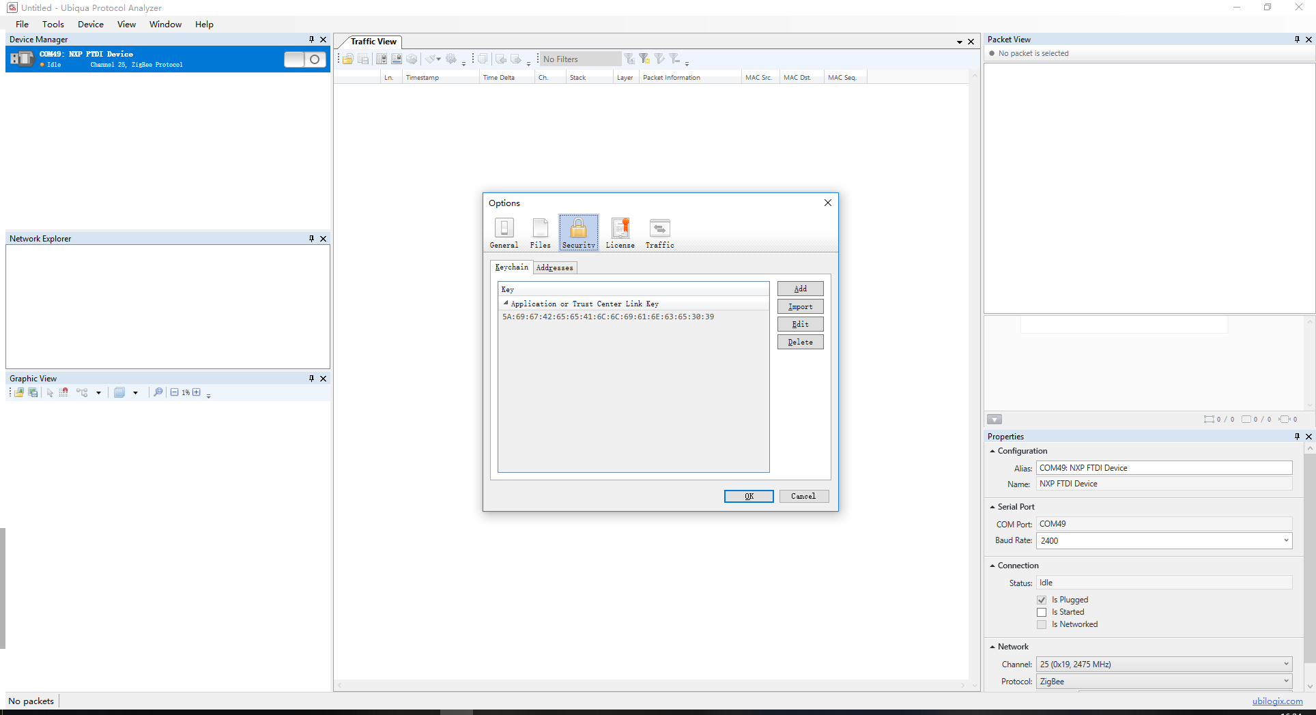The height and width of the screenshot is (715, 1316).
Task: Open the License options category
Action: click(620, 233)
